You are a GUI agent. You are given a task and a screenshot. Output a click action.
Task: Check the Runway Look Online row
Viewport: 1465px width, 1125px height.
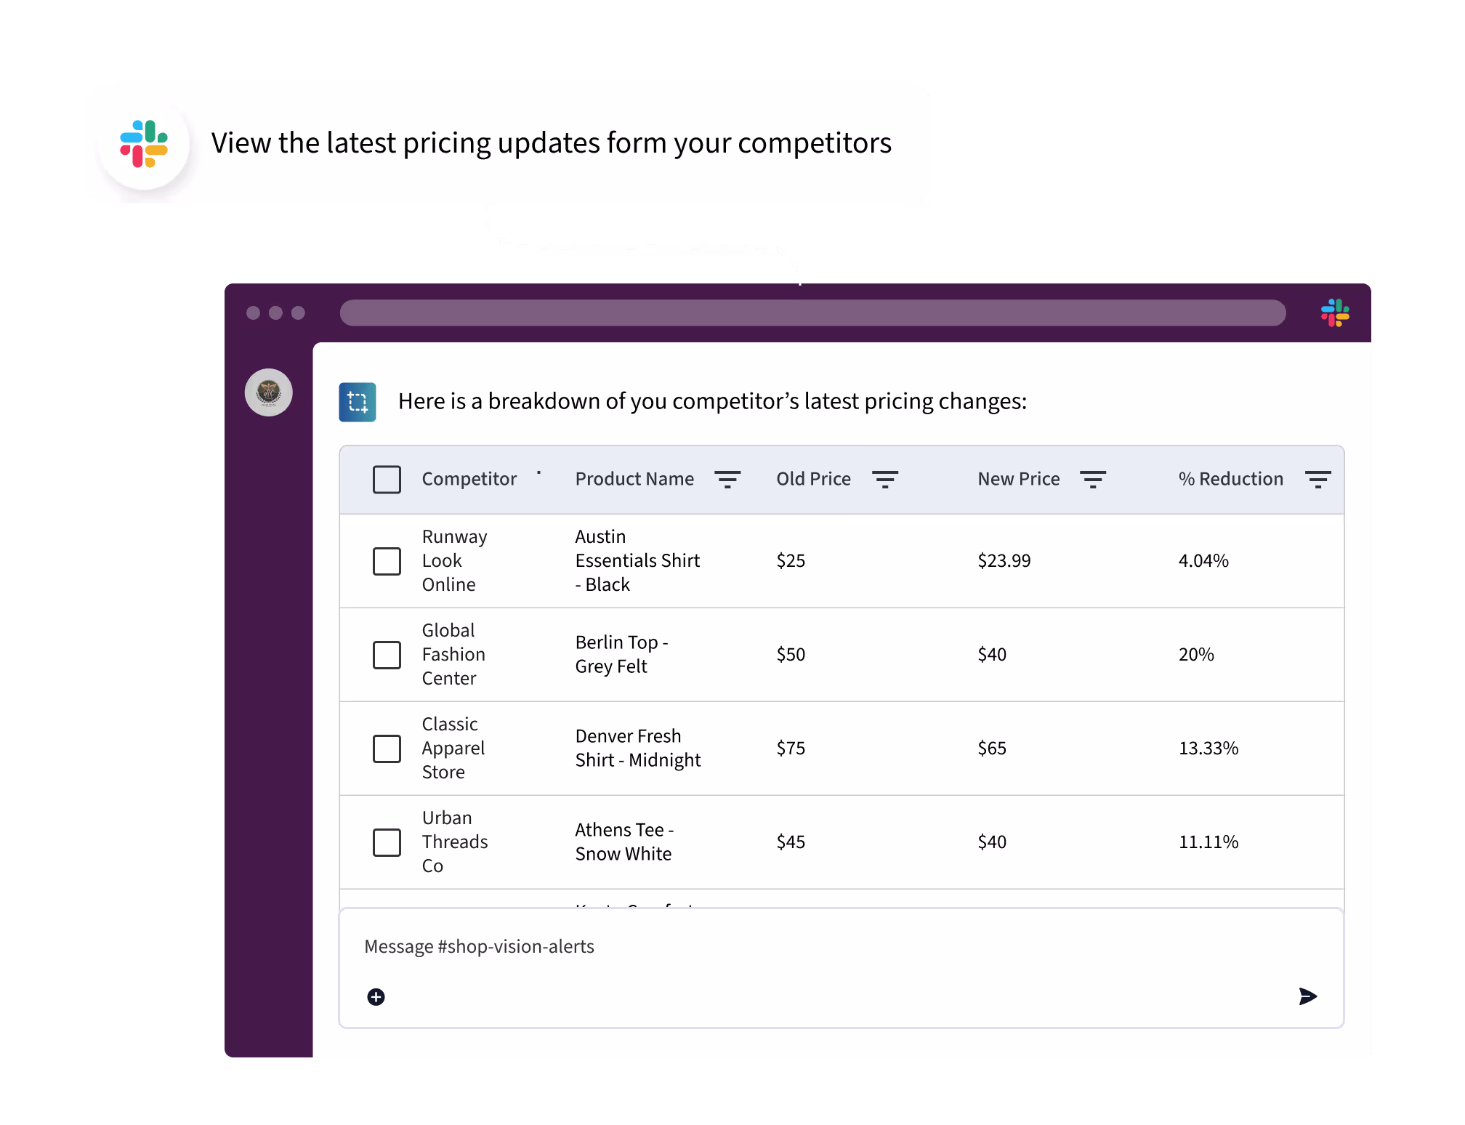point(387,561)
